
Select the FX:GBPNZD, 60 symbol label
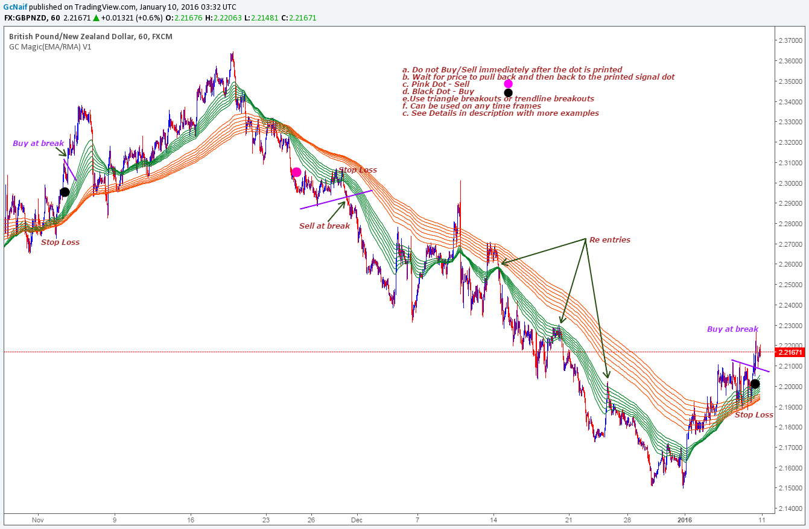click(31, 18)
